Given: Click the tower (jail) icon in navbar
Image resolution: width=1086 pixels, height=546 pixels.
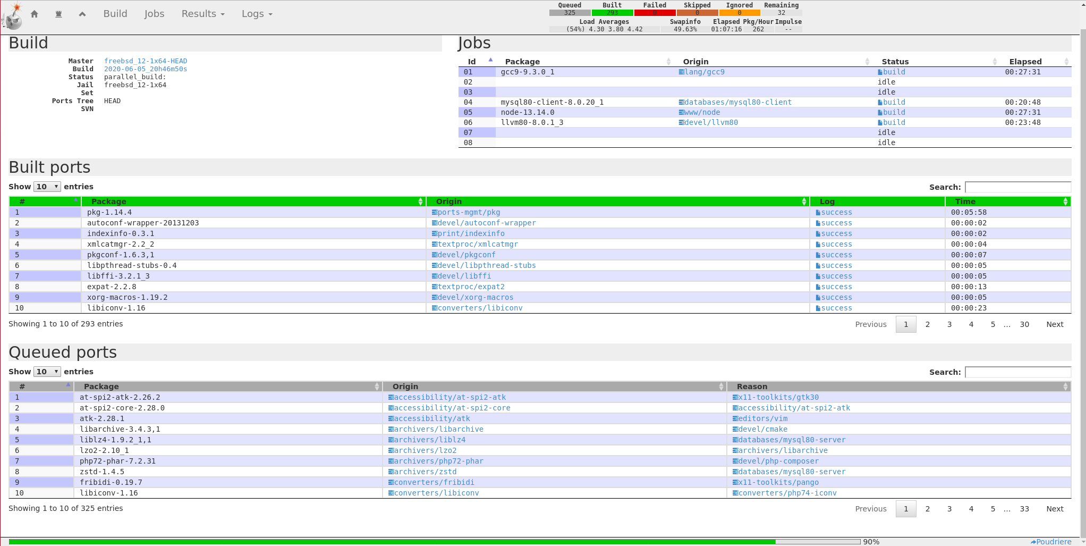Looking at the screenshot, I should [58, 14].
